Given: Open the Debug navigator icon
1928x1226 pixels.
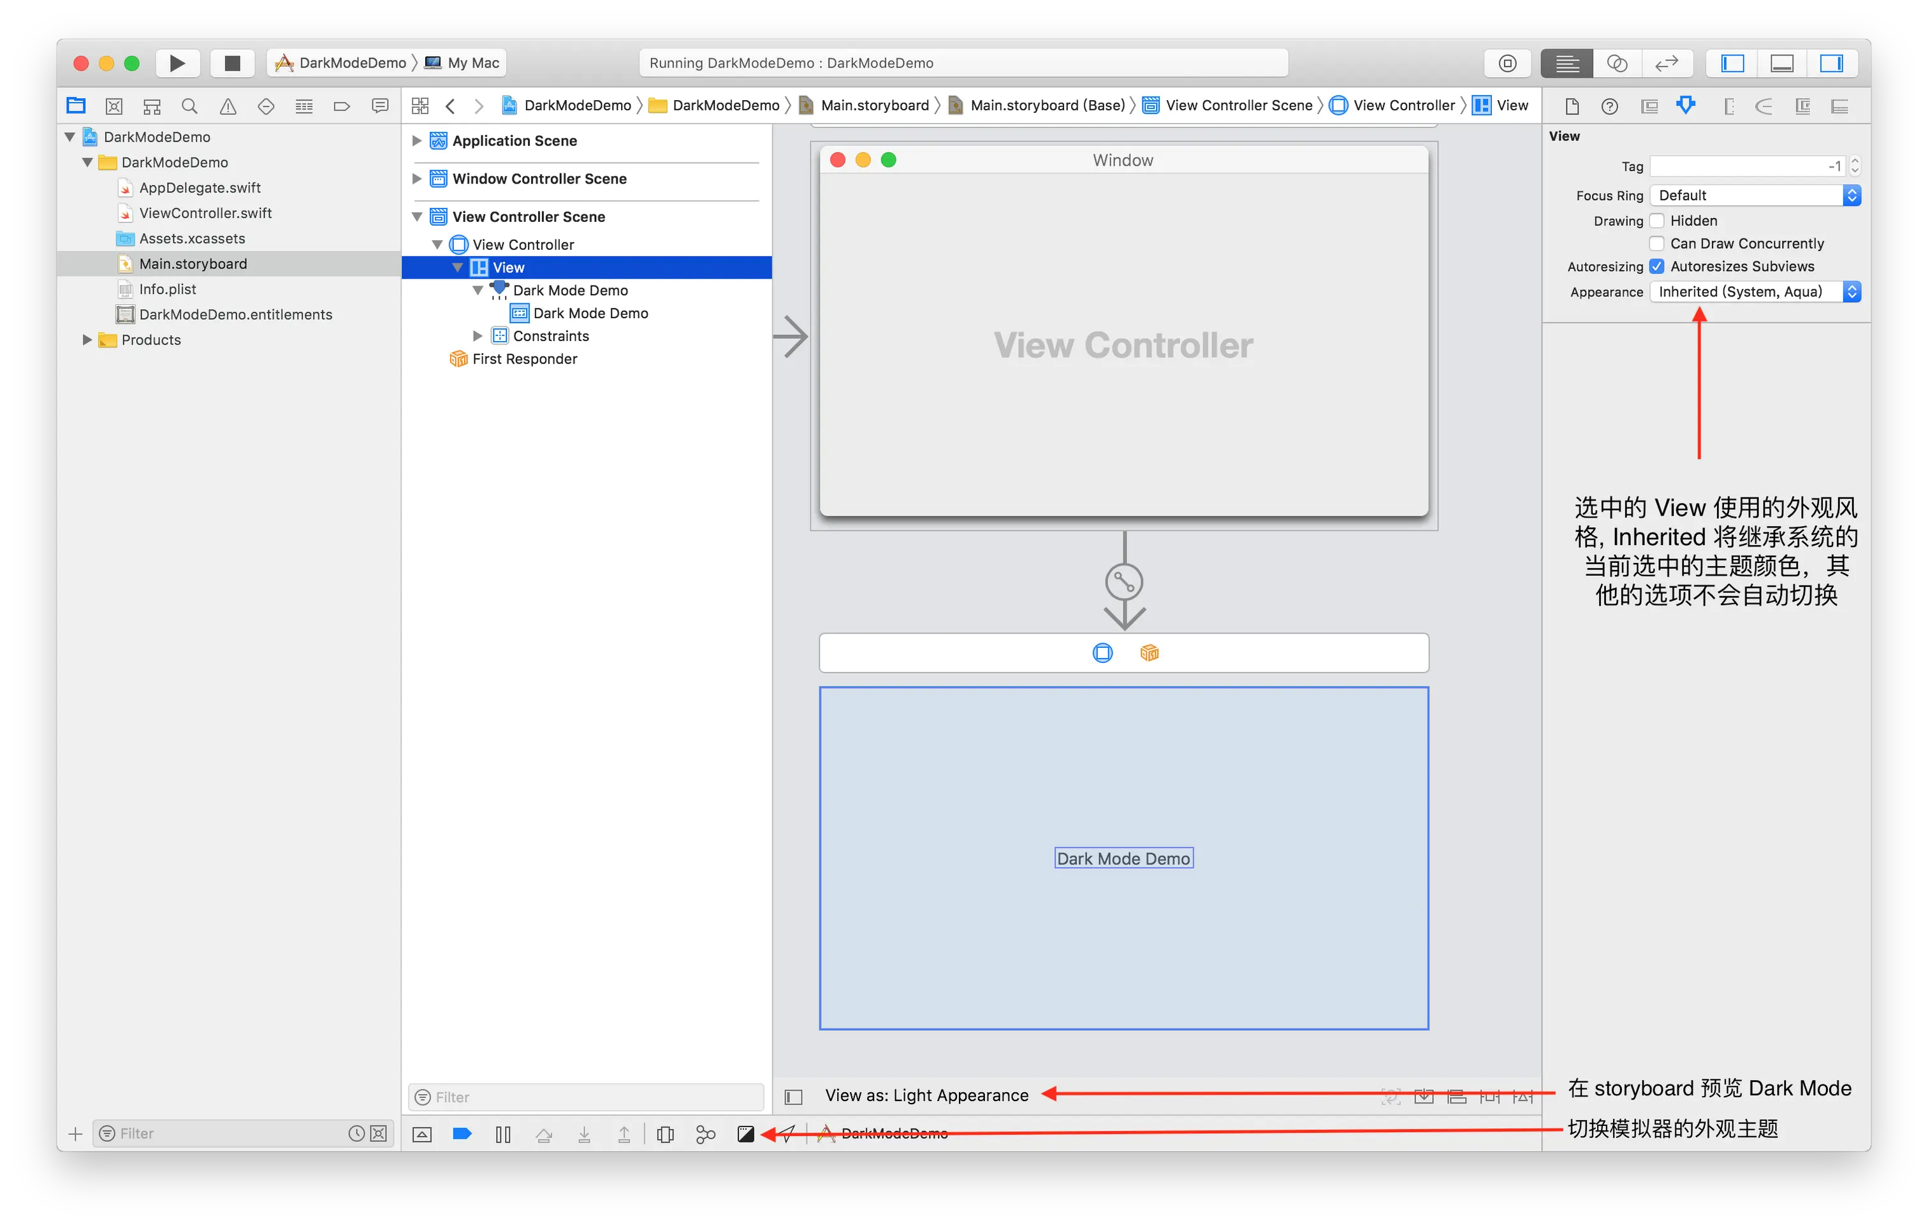Looking at the screenshot, I should [x=304, y=106].
